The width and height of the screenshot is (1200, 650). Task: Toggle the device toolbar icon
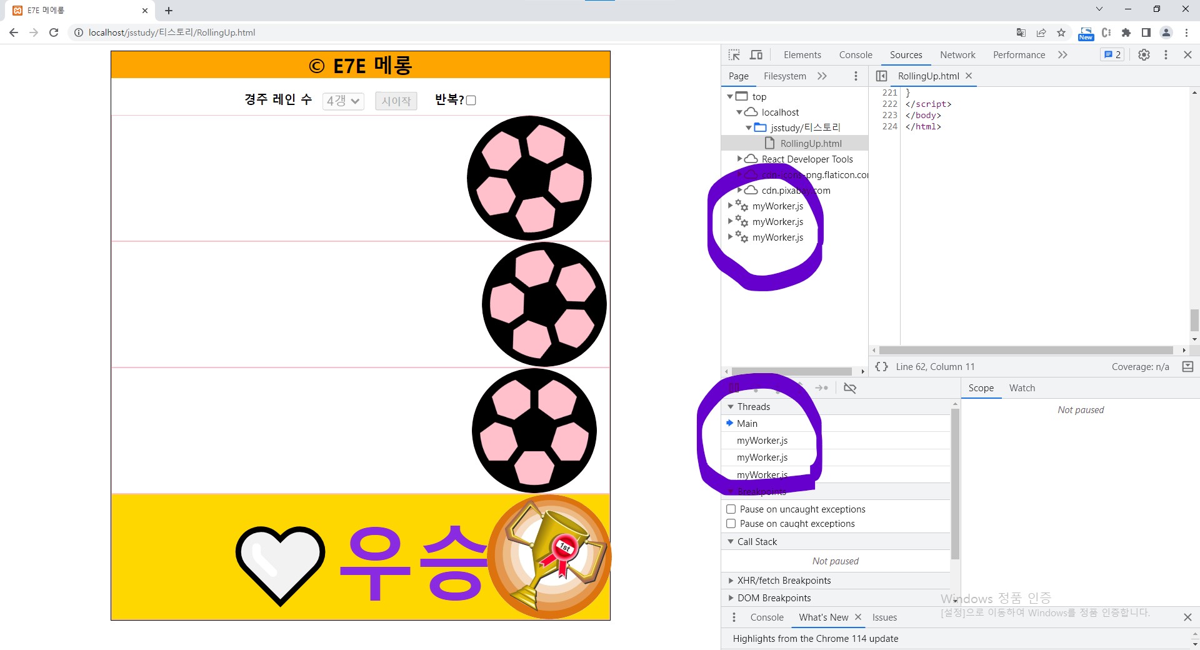point(756,55)
